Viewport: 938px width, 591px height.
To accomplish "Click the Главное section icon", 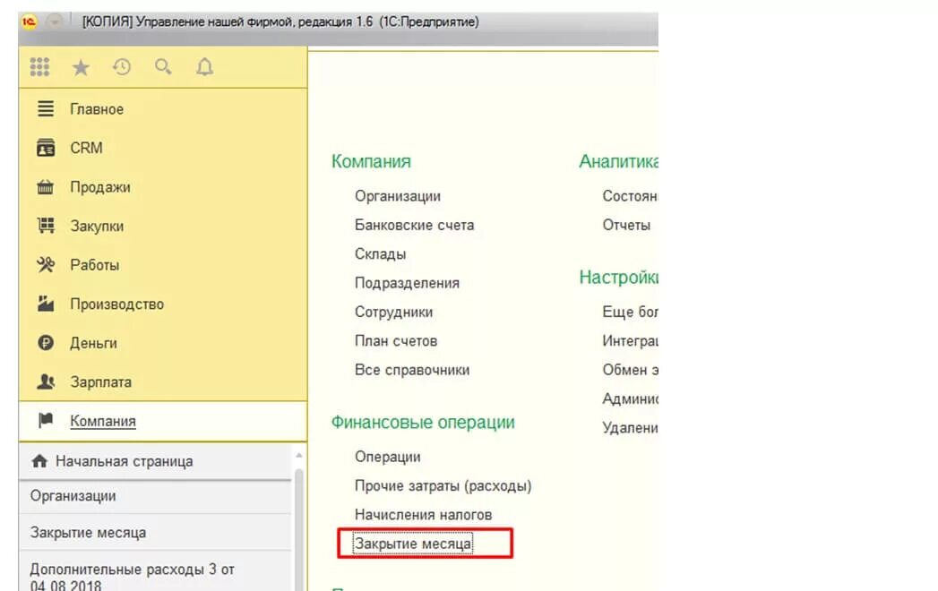I will 46,109.
